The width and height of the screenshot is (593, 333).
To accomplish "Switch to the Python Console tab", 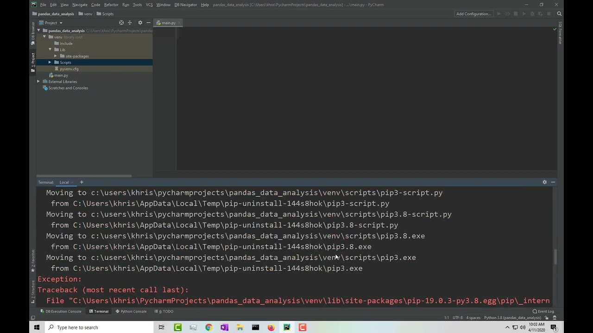I will pyautogui.click(x=131, y=311).
